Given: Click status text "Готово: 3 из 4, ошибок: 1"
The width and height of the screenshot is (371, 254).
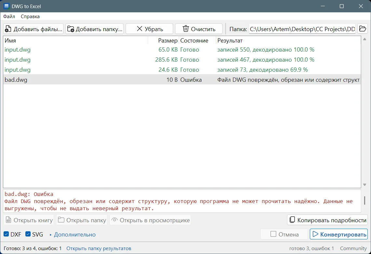Looking at the screenshot, I should point(33,248).
